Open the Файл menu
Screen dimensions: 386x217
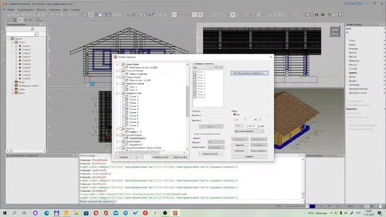click(x=11, y=10)
